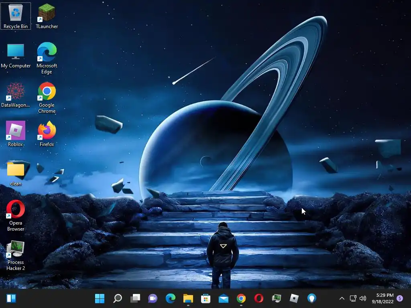Image resolution: width=411 pixels, height=308 pixels.
Task: Open the Tips lightbulb app in taskbar
Action: [311, 298]
